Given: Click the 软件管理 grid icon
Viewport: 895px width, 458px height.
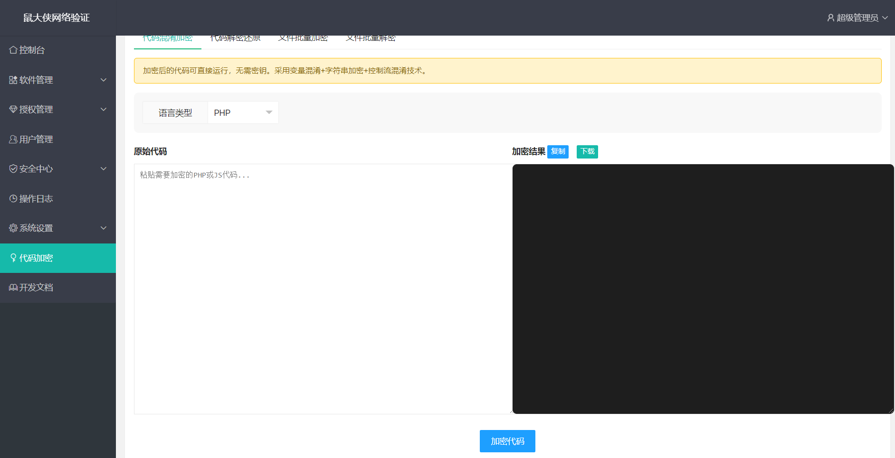Looking at the screenshot, I should (13, 80).
